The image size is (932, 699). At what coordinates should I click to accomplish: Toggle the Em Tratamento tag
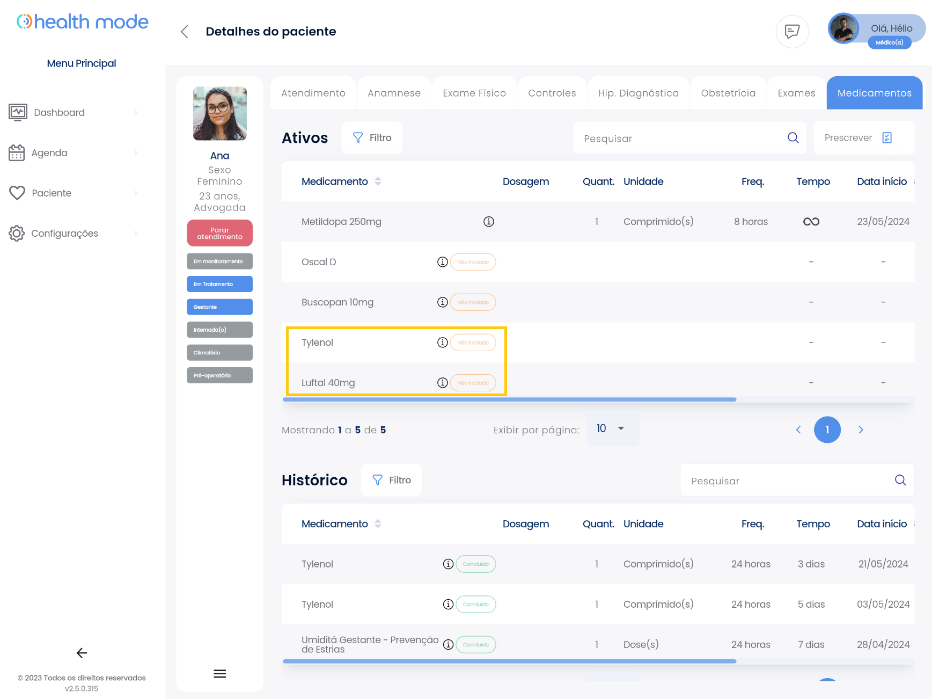220,284
